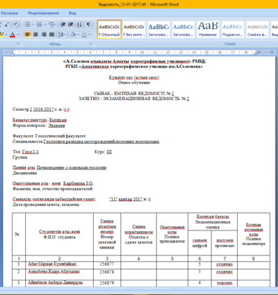Toggle align text left
The image size is (278, 295).
(28, 35)
